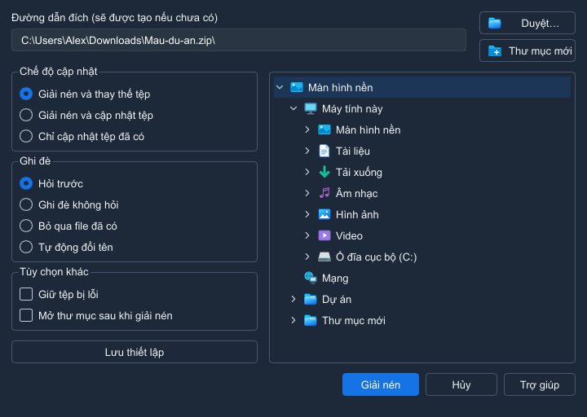
Task: Click the green Tải xuống arrow icon
Action: [x=324, y=172]
